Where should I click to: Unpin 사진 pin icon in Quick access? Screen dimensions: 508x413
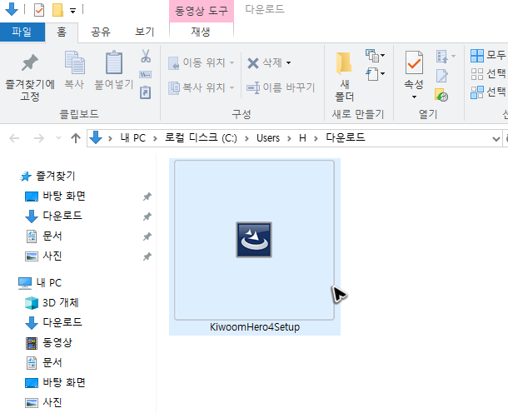[x=147, y=256]
